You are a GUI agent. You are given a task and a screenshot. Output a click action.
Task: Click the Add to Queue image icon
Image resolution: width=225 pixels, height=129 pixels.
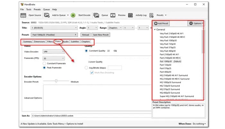click(x=47, y=15)
